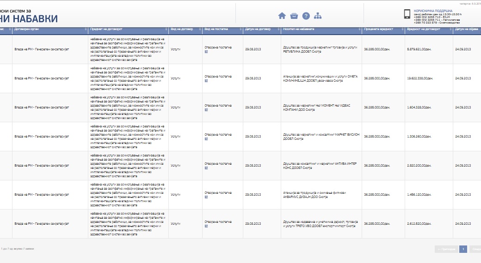Click contract value 2.820.200,00ден.
The width and height of the screenshot is (481, 263).
[x=419, y=166]
